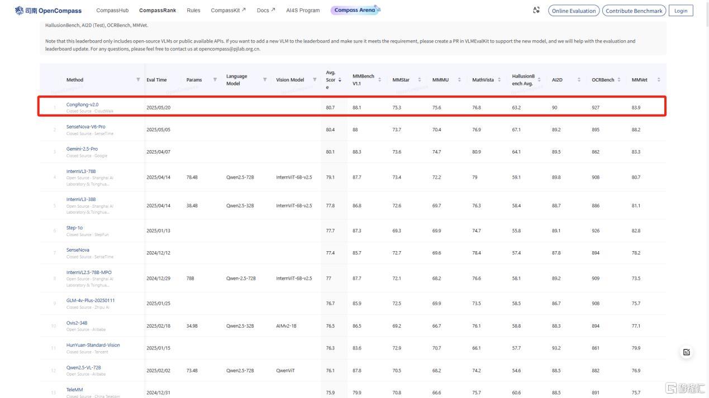Select OCRBench score 926 for Step-1o
Screen dimensions: 709x398
pos(596,231)
